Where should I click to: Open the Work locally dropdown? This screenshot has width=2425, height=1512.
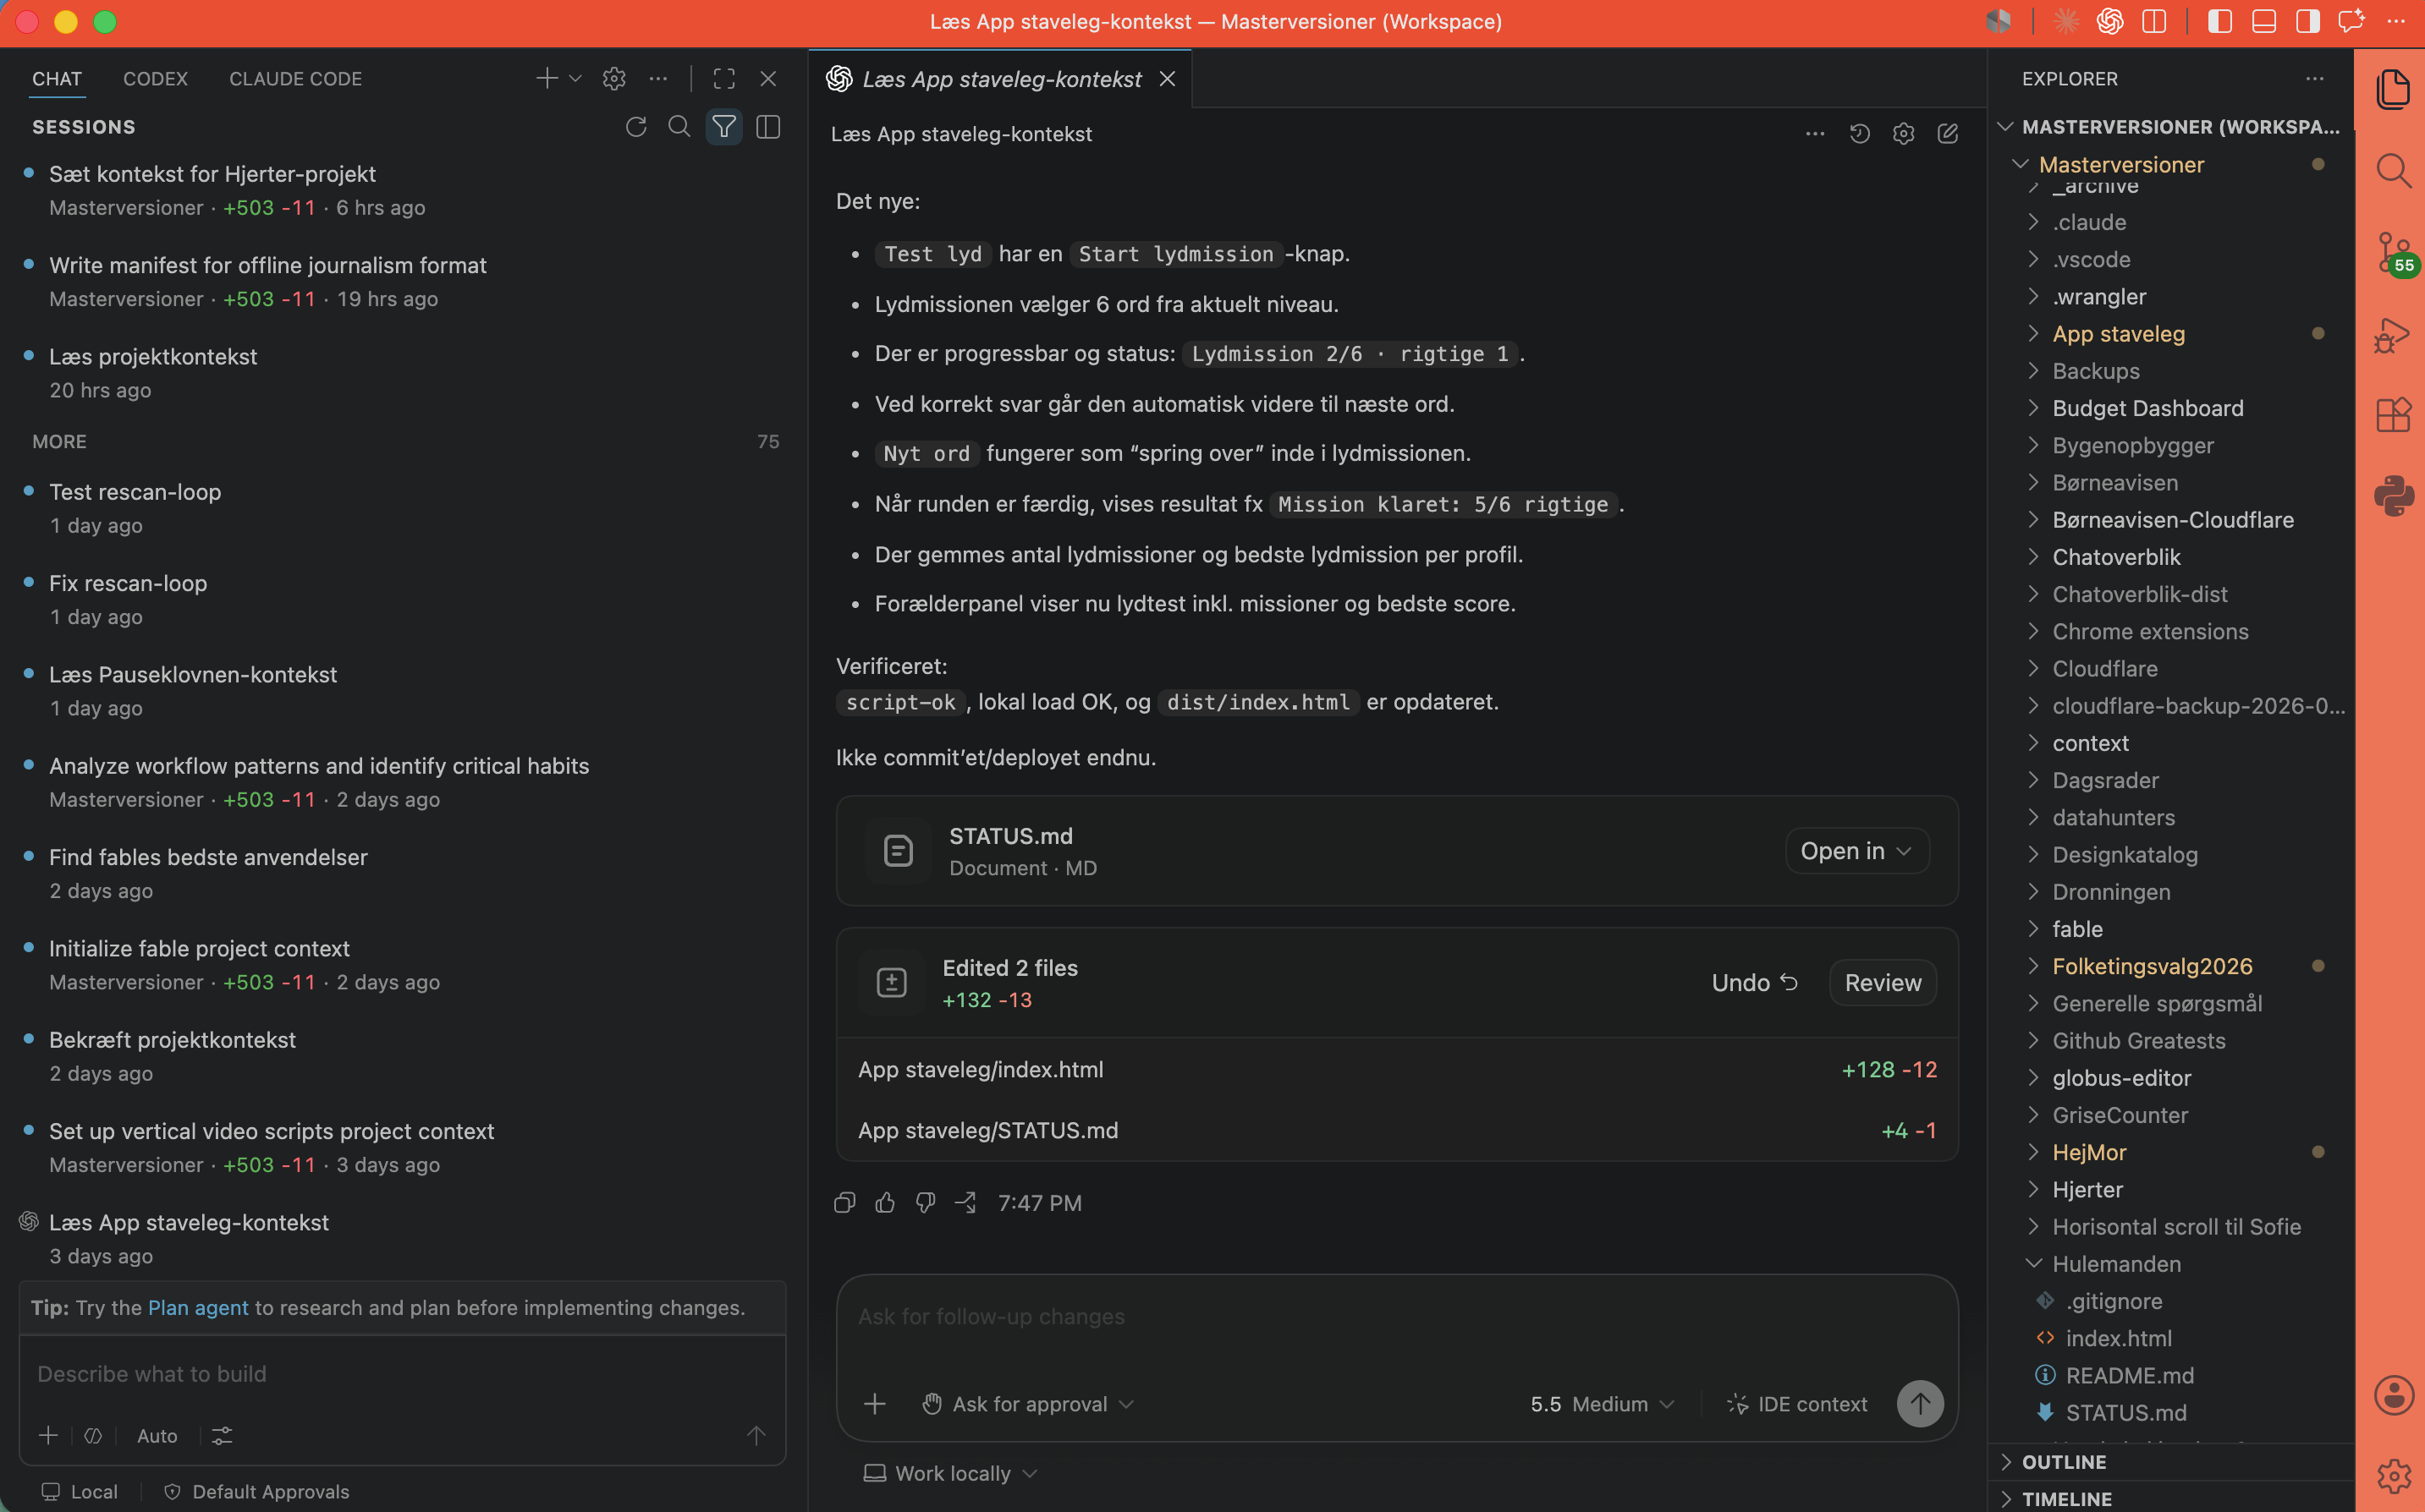tap(950, 1473)
